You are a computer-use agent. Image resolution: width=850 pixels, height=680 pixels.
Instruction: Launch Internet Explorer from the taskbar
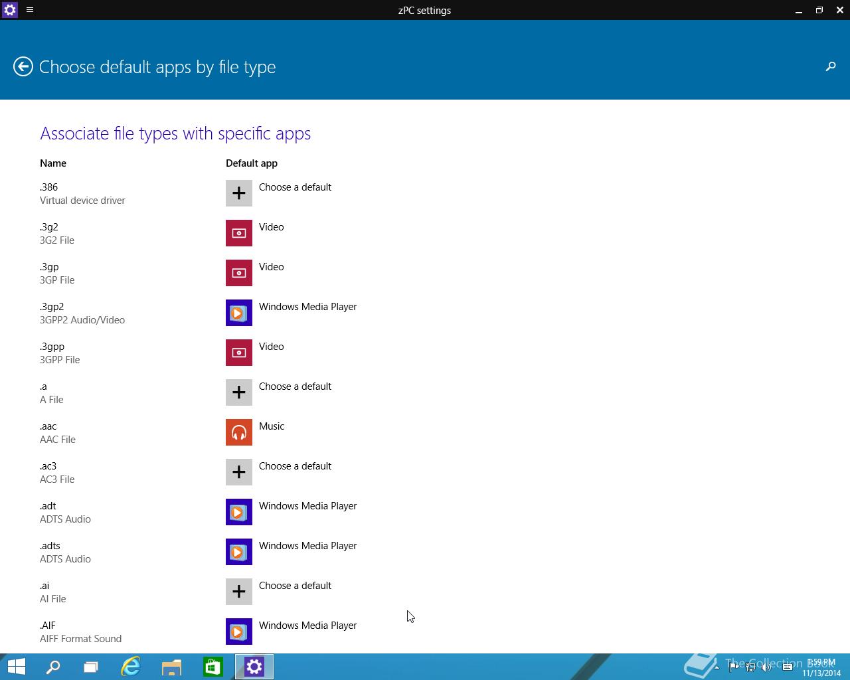point(131,667)
